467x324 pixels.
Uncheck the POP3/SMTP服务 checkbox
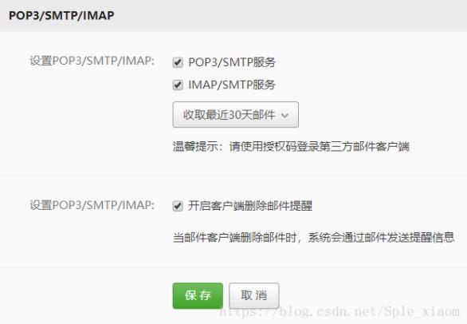tap(178, 63)
